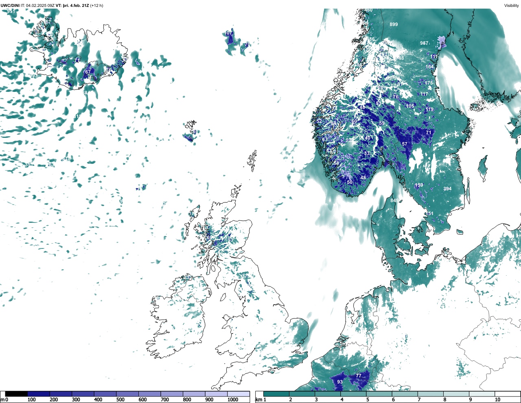Click the '33' visibility value in Norway
This screenshot has width=521, height=403.
(367, 153)
